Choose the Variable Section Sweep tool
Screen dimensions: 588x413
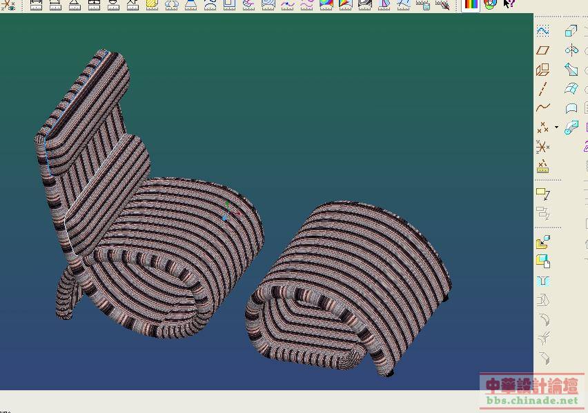click(x=571, y=70)
